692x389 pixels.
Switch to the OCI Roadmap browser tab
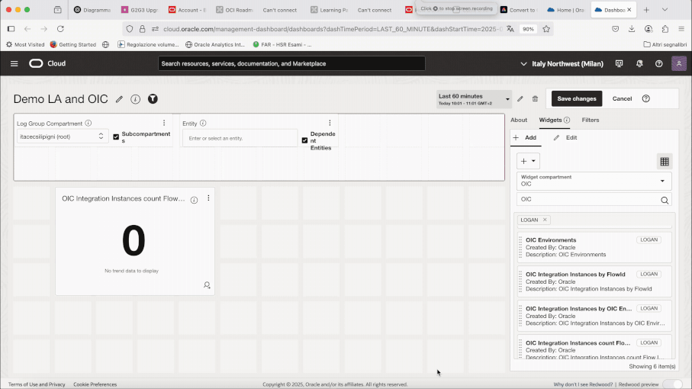click(234, 10)
